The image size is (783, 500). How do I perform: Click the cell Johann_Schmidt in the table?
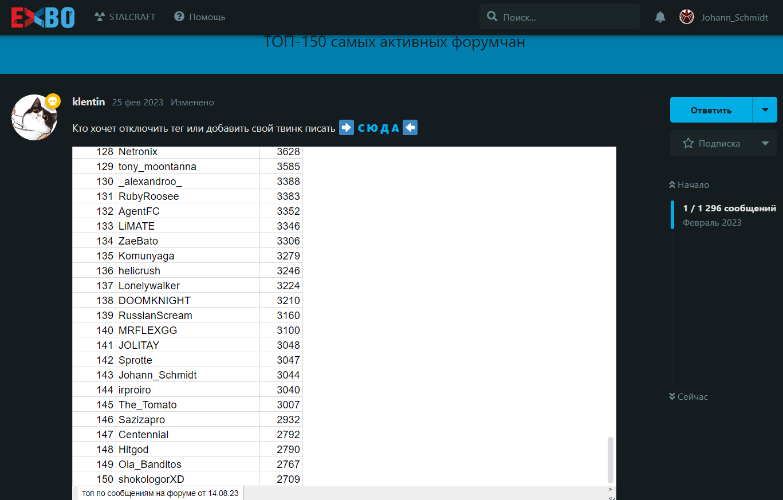[x=188, y=375]
